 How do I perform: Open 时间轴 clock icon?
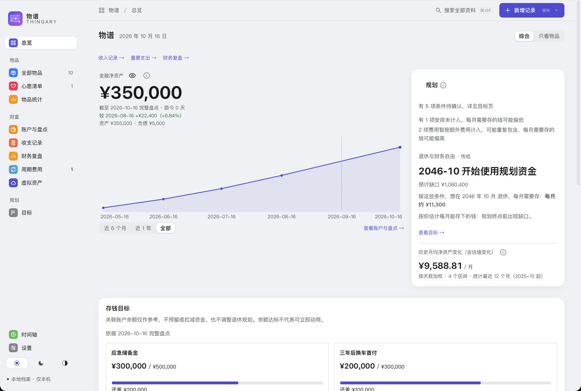click(13, 335)
